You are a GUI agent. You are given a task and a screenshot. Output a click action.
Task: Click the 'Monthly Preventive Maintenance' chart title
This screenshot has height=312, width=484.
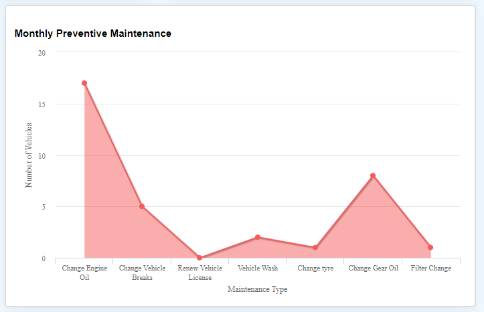click(93, 33)
